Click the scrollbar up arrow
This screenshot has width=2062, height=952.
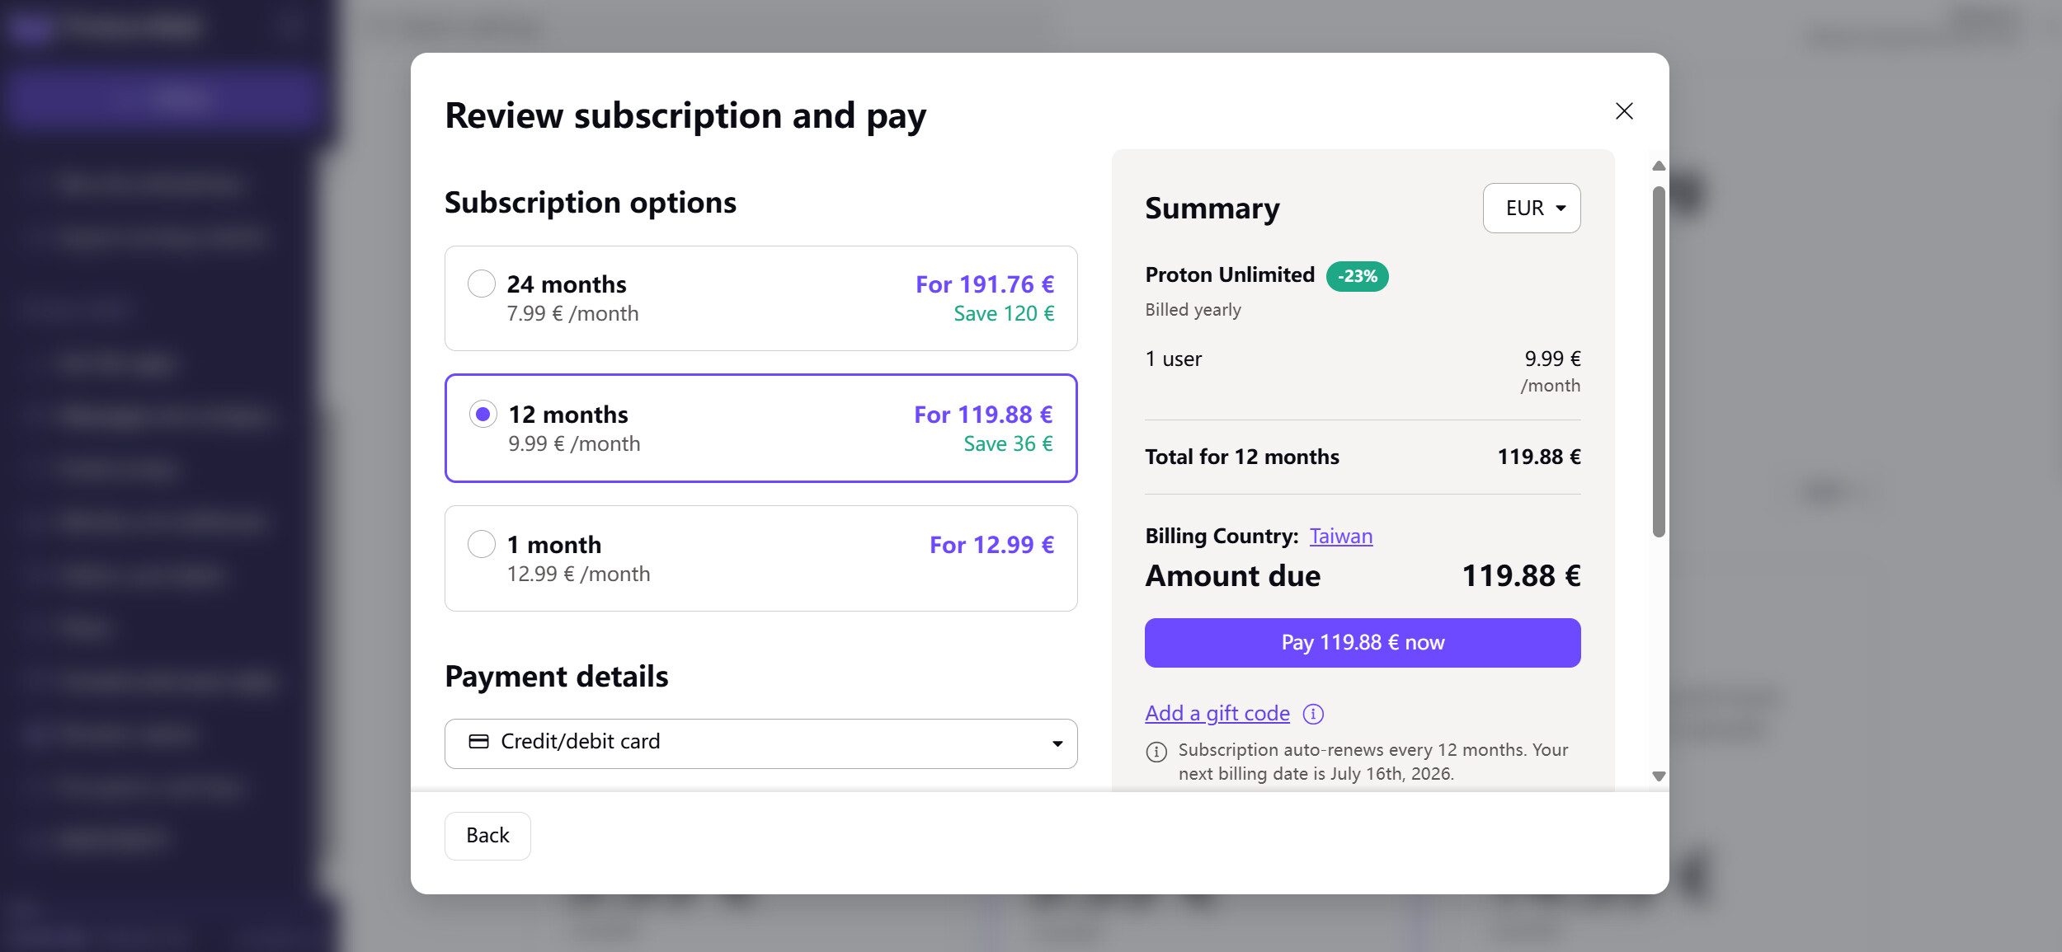[1659, 166]
